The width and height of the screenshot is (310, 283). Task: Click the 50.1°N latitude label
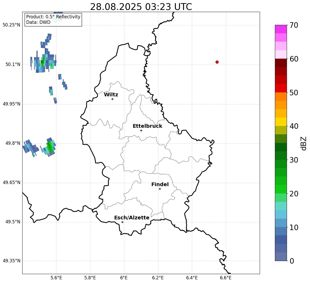click(x=13, y=64)
